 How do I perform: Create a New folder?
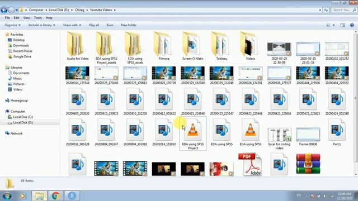pyautogui.click(x=129, y=25)
